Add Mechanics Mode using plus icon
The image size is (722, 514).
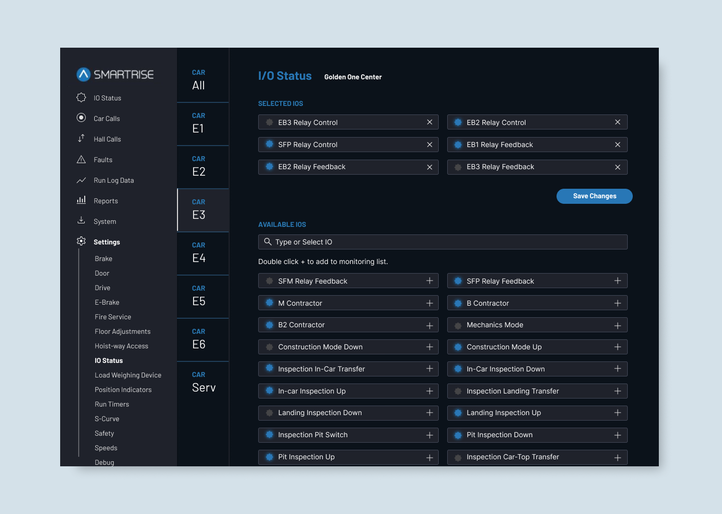click(618, 325)
